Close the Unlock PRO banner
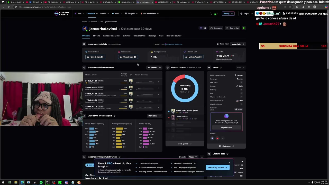 [230, 163]
